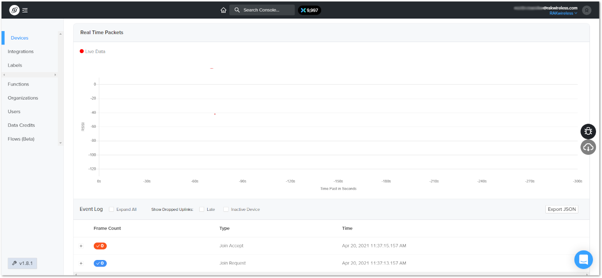
Task: Click the cloud download icon button
Action: pyautogui.click(x=588, y=147)
